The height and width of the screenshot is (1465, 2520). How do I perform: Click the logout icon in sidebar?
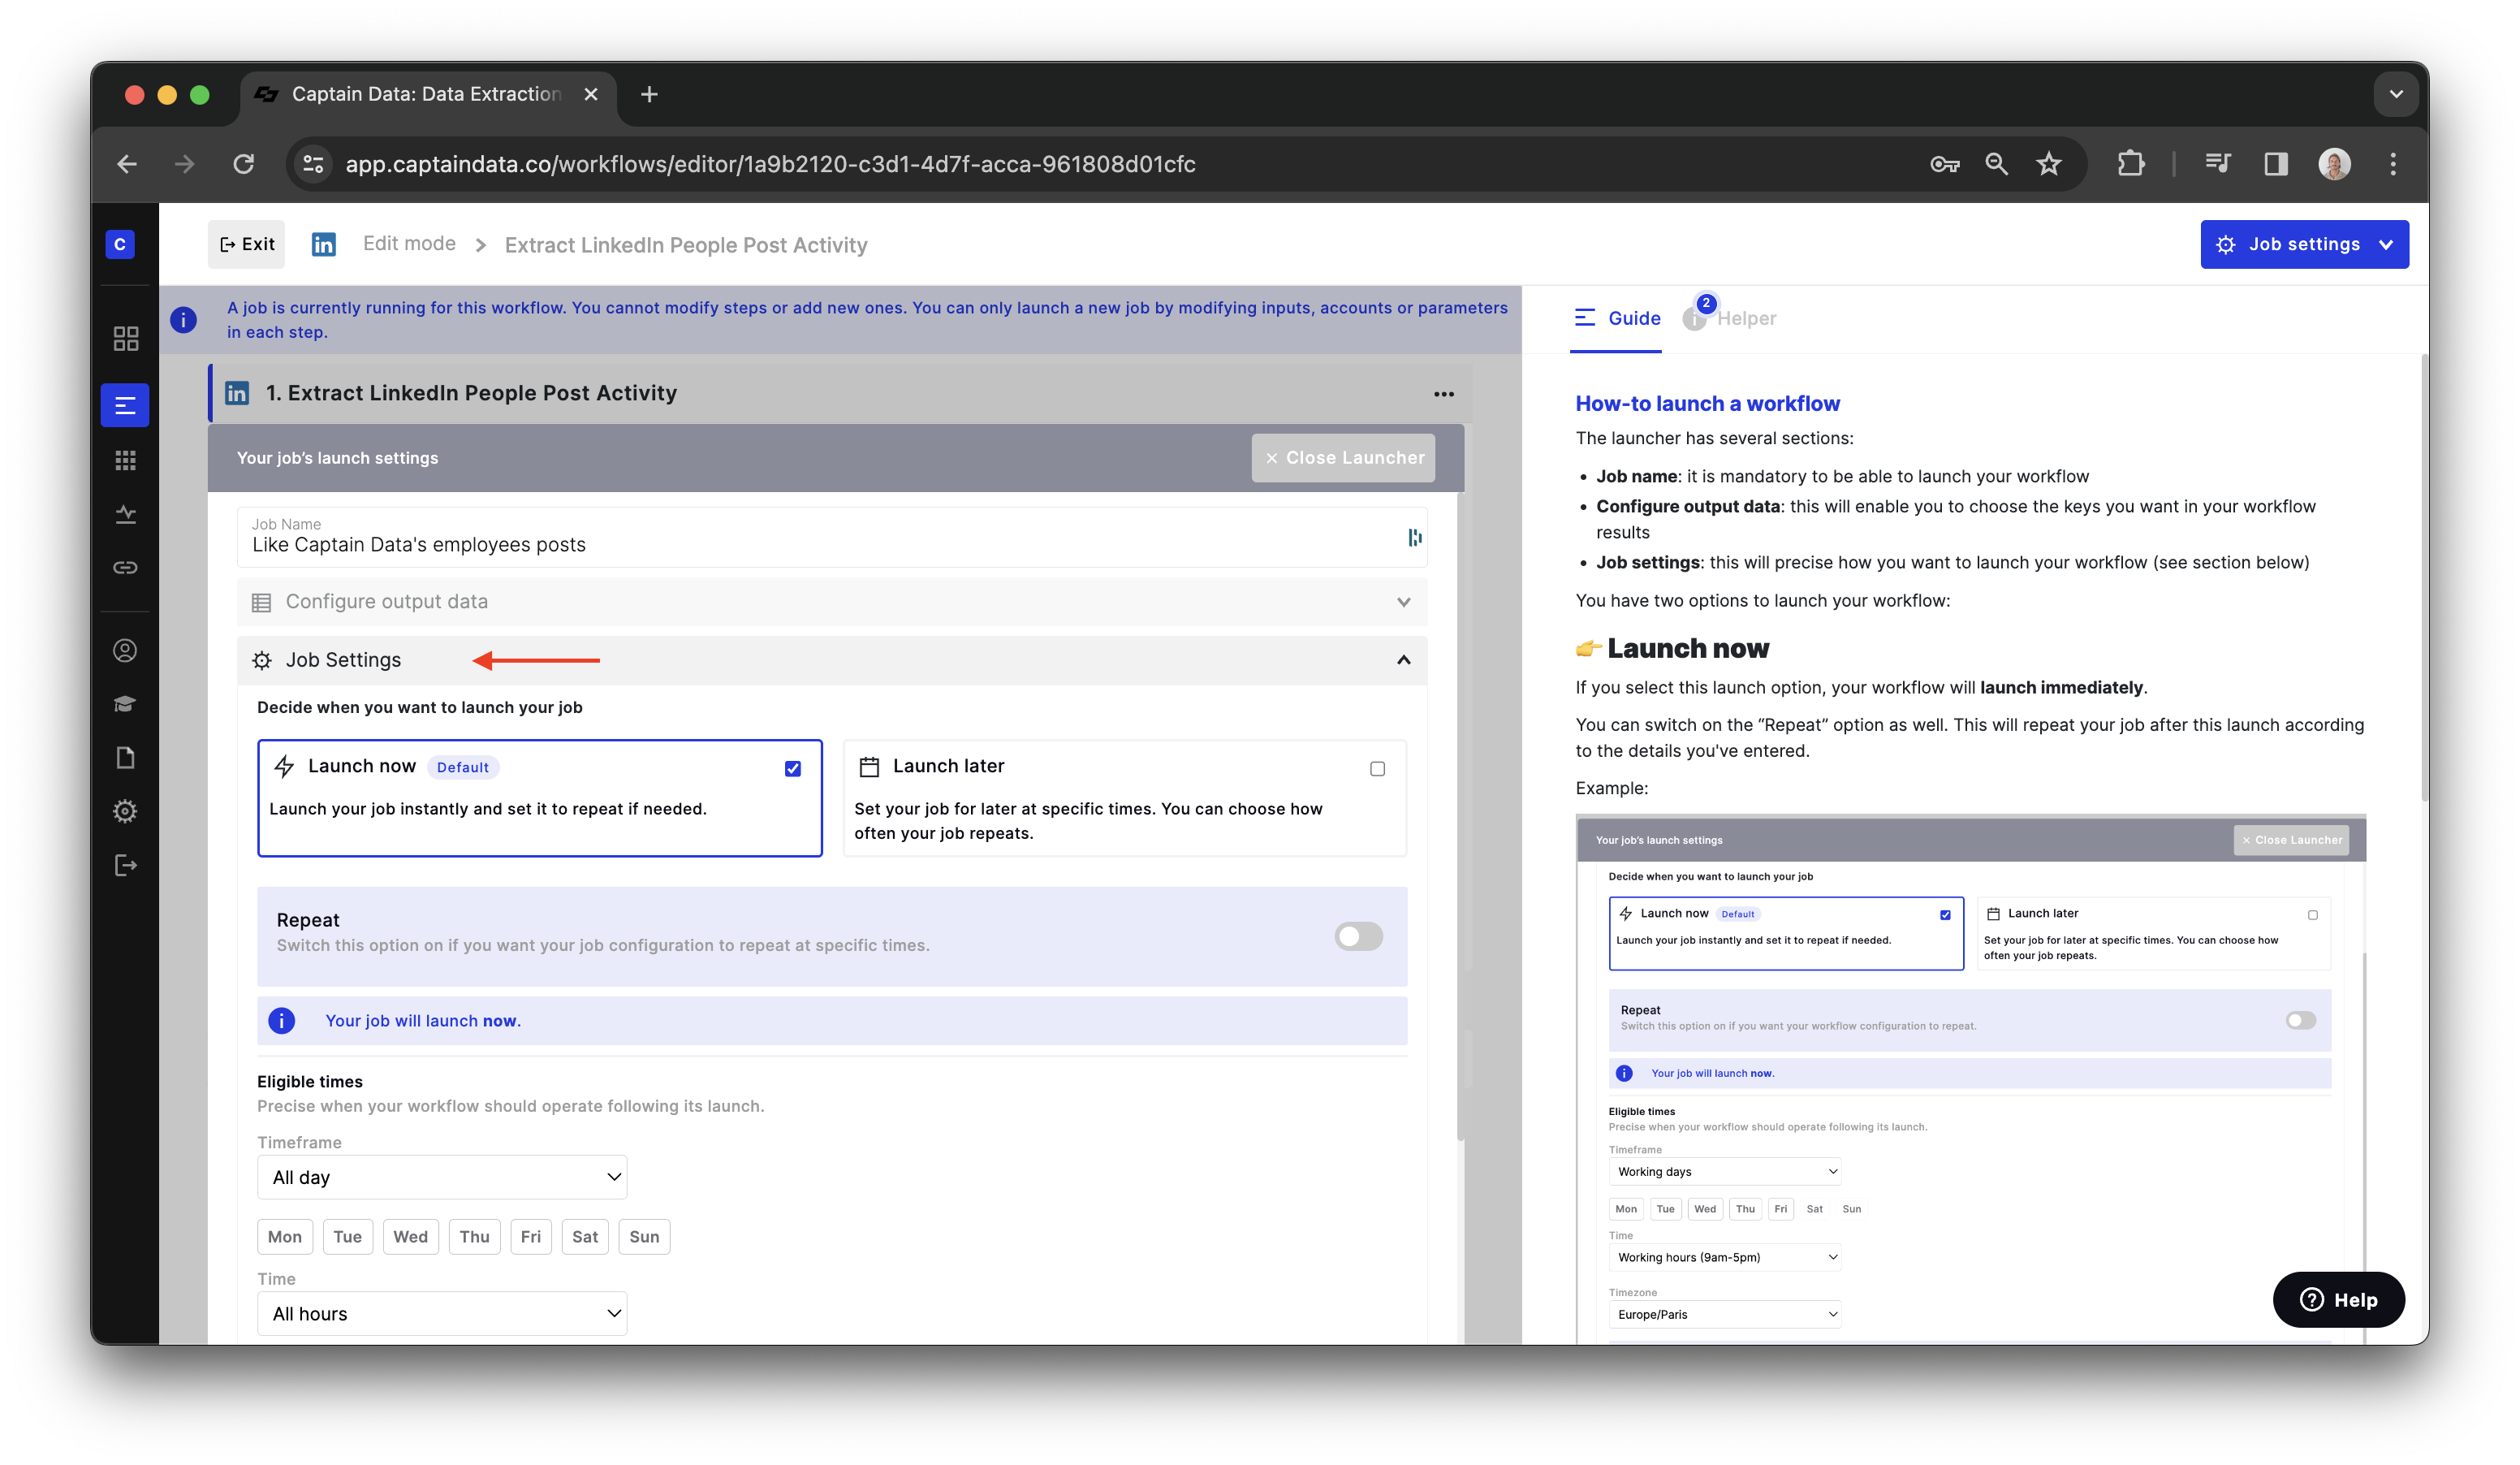[x=125, y=865]
